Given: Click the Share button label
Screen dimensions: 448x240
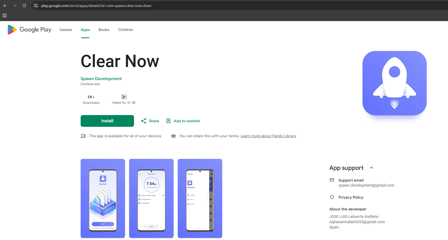Looking at the screenshot, I should tap(154, 121).
